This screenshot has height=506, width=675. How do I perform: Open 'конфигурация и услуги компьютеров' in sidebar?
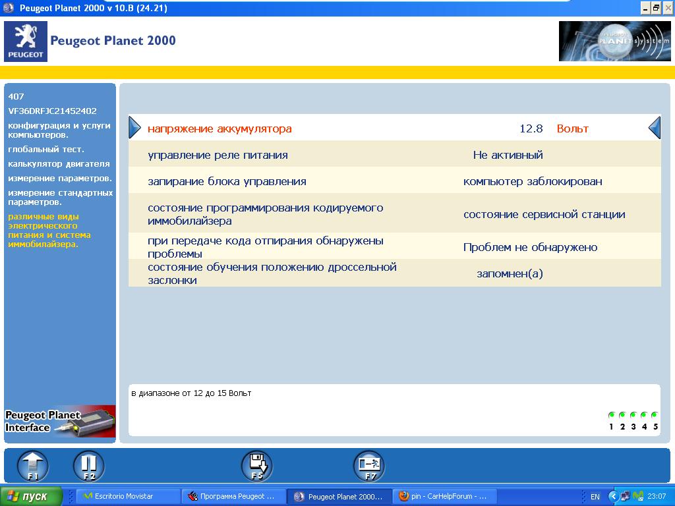(59, 130)
